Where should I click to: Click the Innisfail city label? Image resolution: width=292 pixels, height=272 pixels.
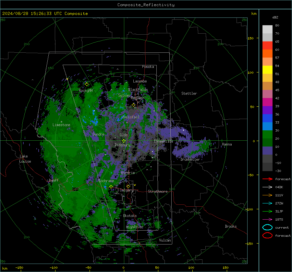(x=131, y=117)
